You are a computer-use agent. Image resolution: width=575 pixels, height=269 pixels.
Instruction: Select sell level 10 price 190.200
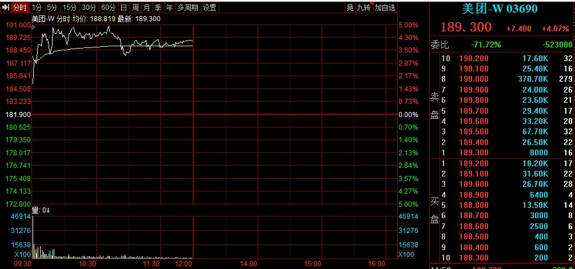(x=474, y=58)
